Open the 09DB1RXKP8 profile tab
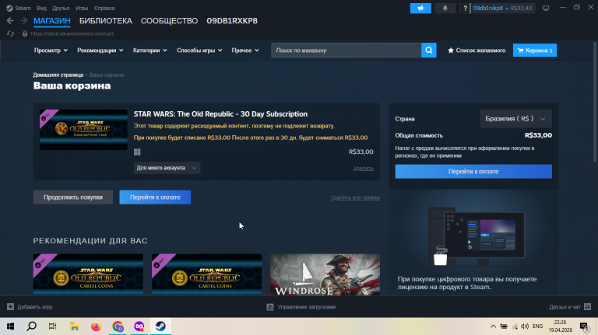The width and height of the screenshot is (598, 335). pos(232,21)
